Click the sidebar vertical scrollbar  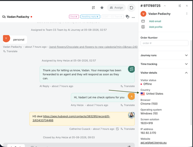pyautogui.click(x=191, y=82)
